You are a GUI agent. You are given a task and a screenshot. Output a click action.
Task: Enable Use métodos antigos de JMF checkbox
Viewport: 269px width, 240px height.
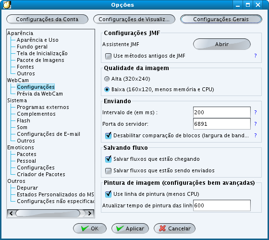(x=108, y=56)
